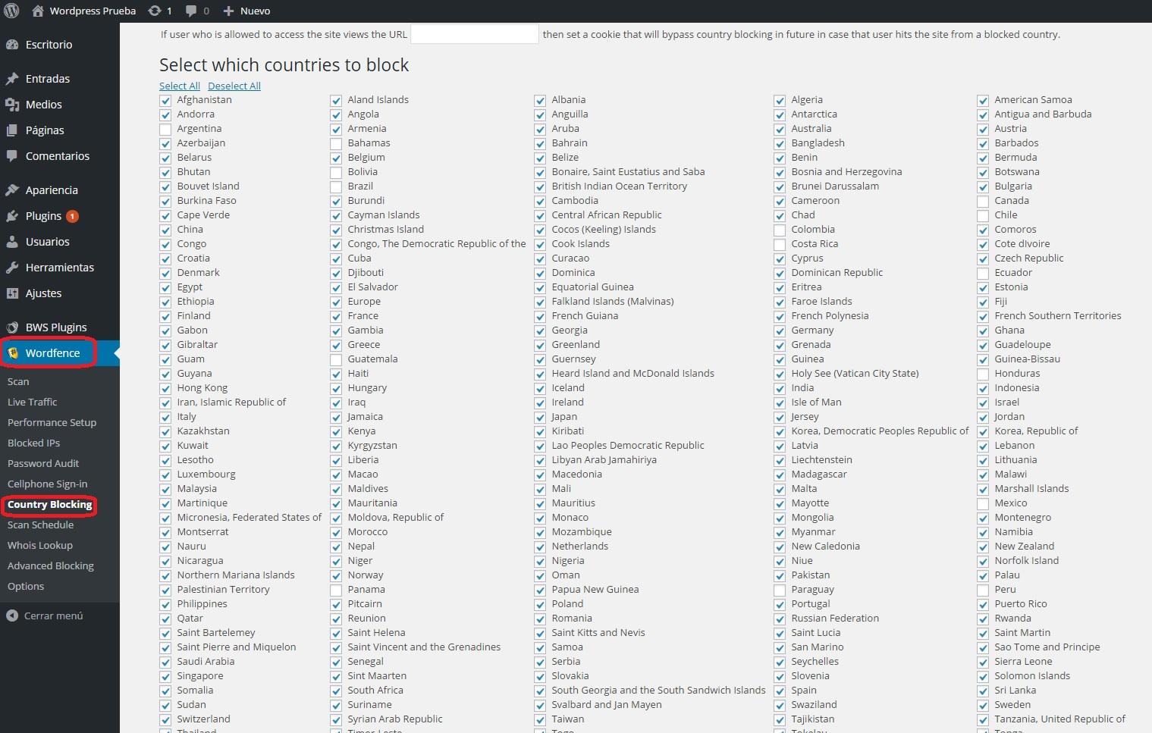Click the Deselect All link
This screenshot has height=733, width=1152.
[234, 86]
